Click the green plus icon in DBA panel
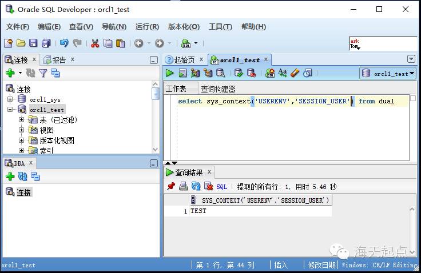This screenshot has height=273, width=421. coord(10,176)
